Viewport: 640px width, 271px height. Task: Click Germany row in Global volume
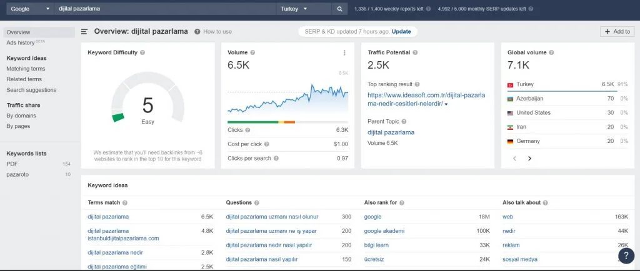(x=567, y=141)
